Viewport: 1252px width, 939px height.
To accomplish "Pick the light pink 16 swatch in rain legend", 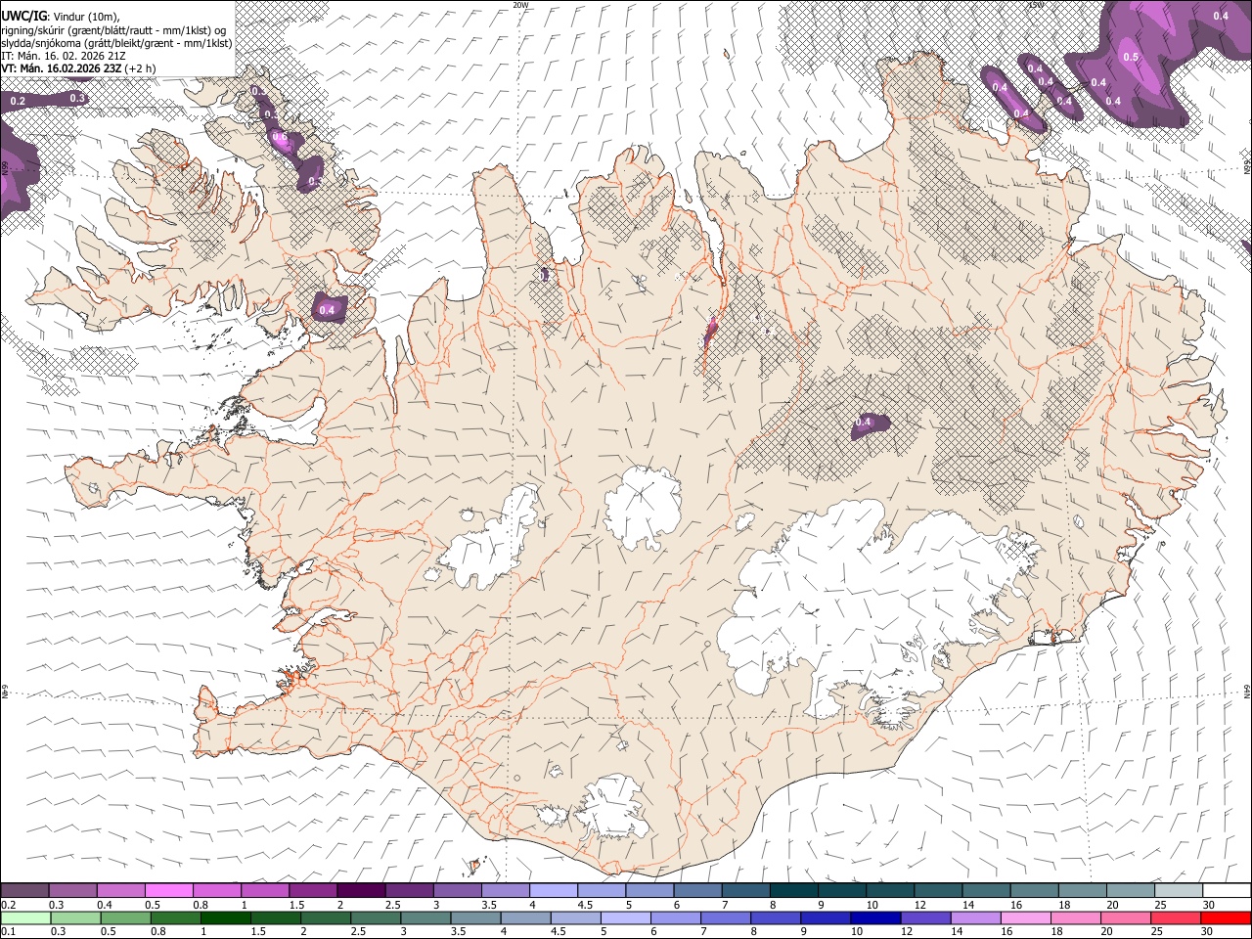I will pos(1025,917).
